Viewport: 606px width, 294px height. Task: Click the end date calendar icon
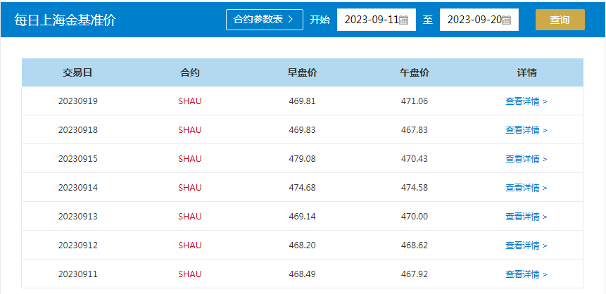[x=506, y=20]
